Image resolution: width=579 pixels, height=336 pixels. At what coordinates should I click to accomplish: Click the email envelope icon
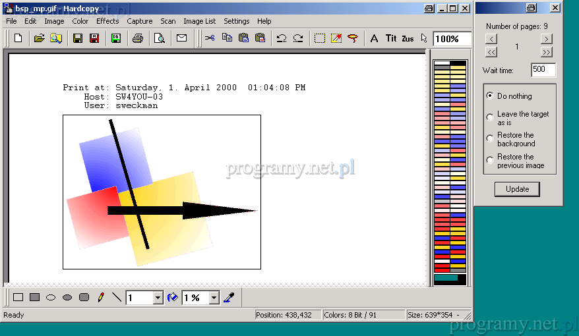[x=181, y=38]
